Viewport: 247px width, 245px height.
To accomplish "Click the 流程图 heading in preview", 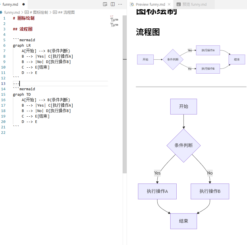I will coord(148,32).
